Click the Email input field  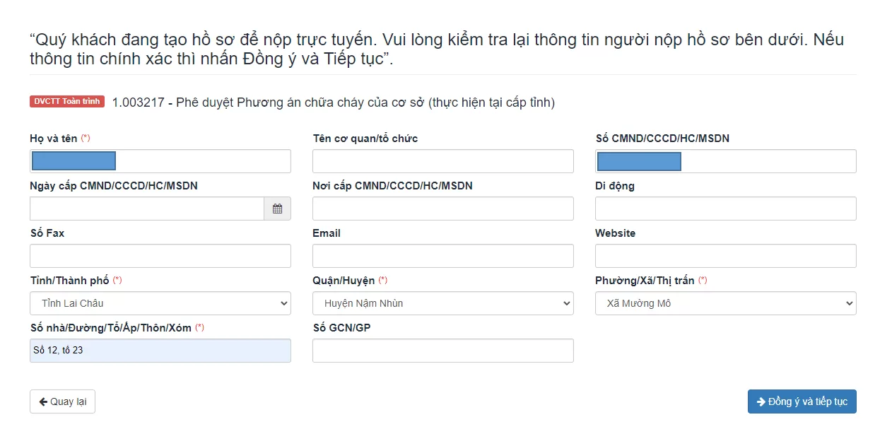pos(443,256)
